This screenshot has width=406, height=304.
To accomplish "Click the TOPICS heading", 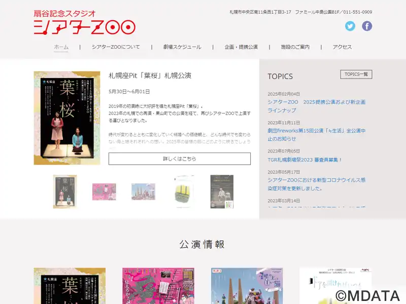I will (x=280, y=77).
